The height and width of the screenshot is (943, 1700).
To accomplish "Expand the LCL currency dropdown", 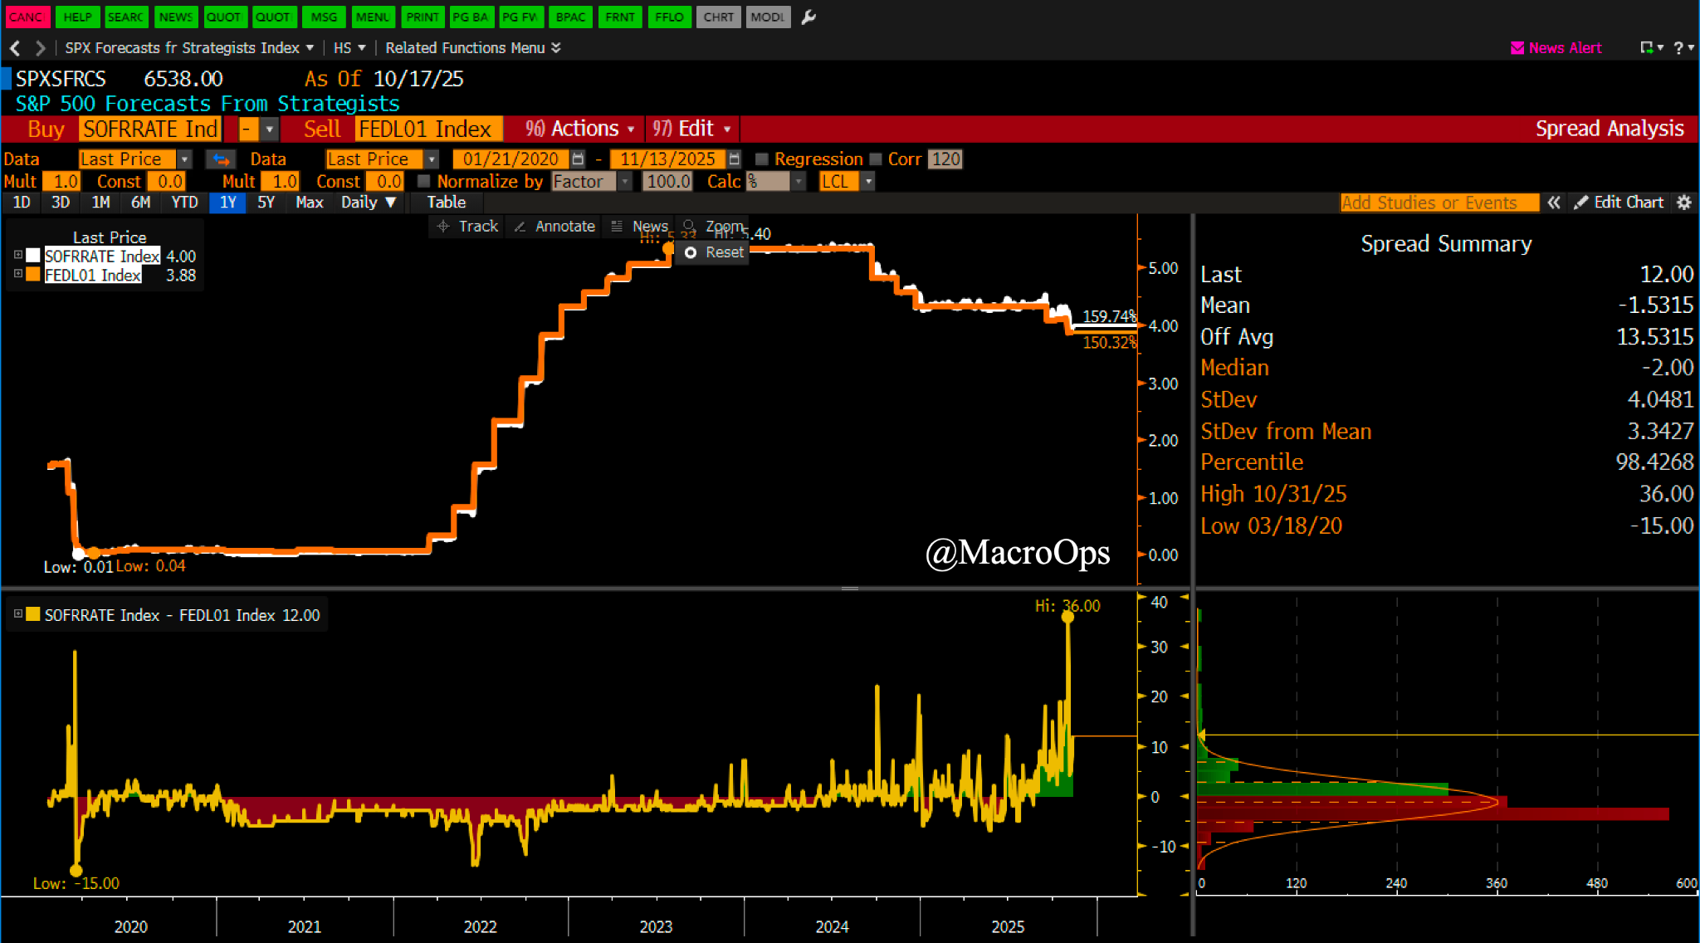I will 868,181.
